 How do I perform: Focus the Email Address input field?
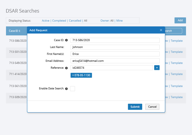pyautogui.click(x=115, y=61)
